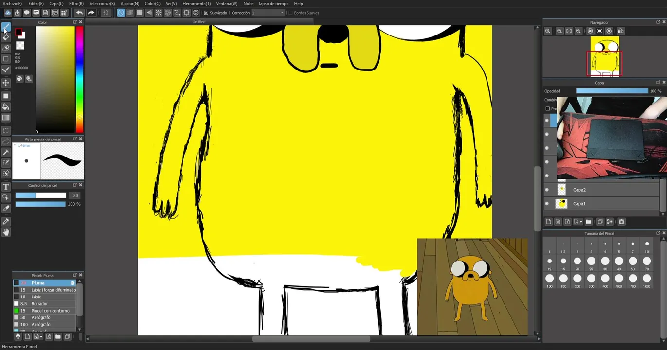Enable circle snap guide
The width and height of the screenshot is (667, 350).
168,13
